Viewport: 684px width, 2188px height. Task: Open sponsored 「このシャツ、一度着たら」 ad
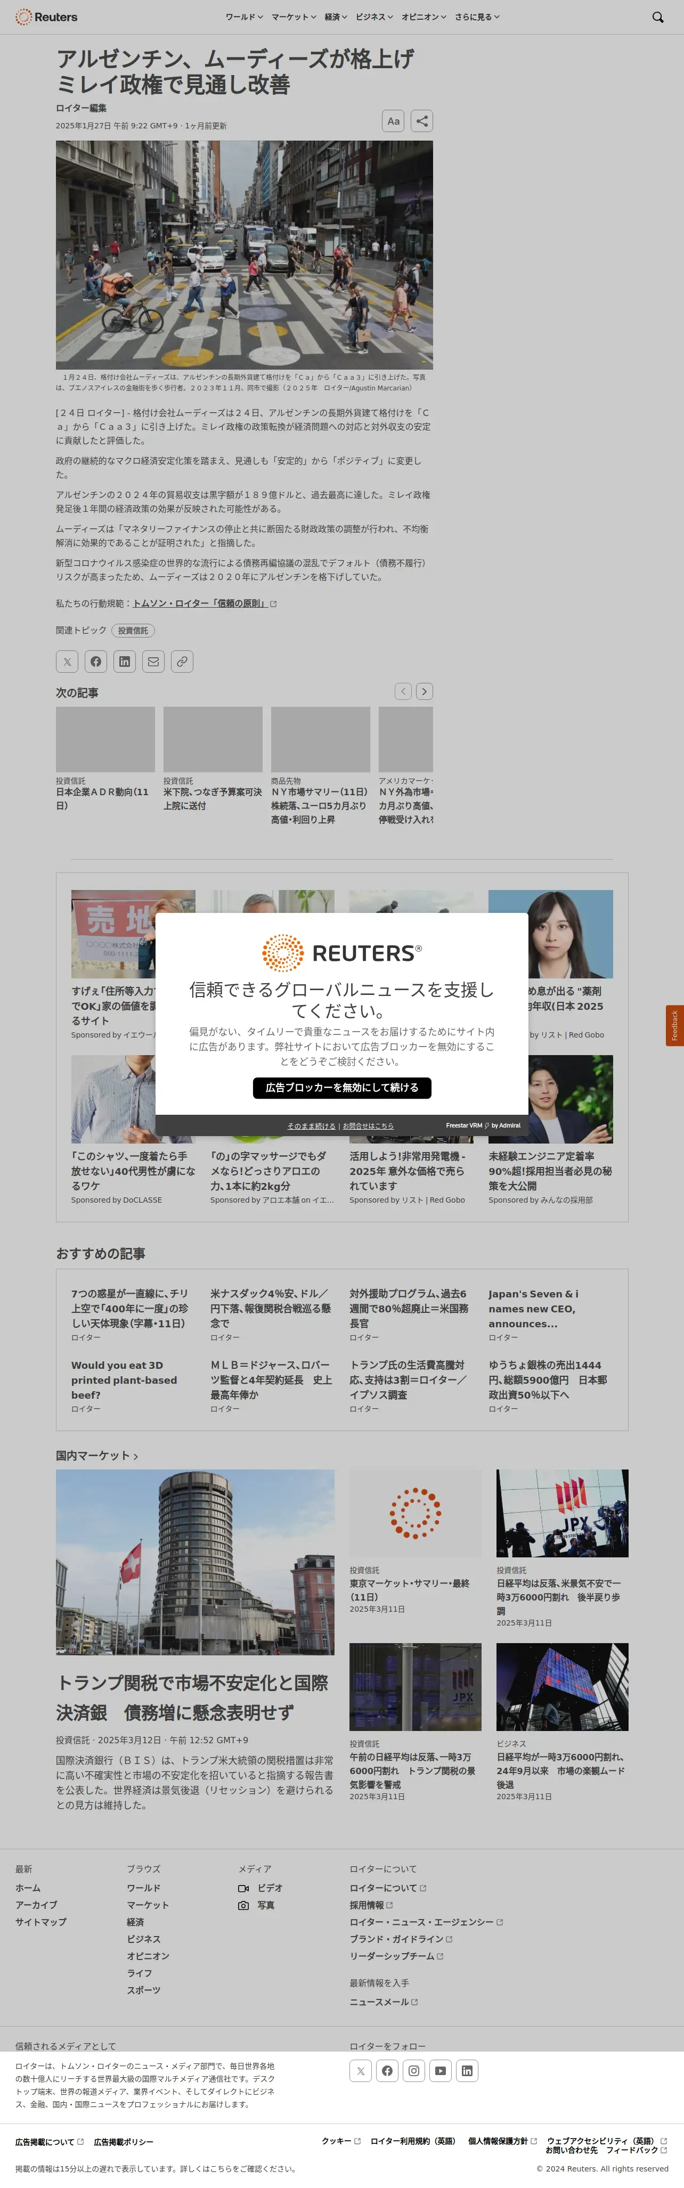coord(133,1171)
